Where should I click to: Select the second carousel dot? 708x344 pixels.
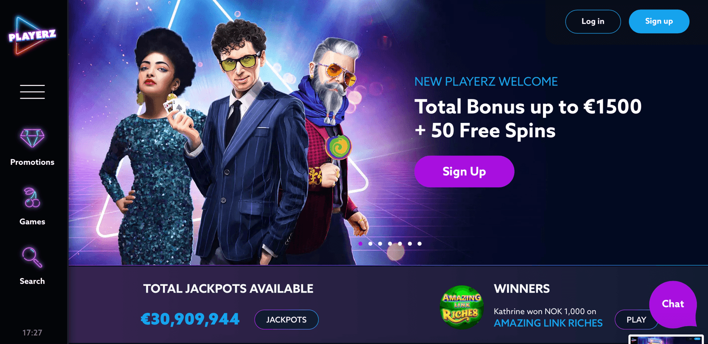click(370, 244)
